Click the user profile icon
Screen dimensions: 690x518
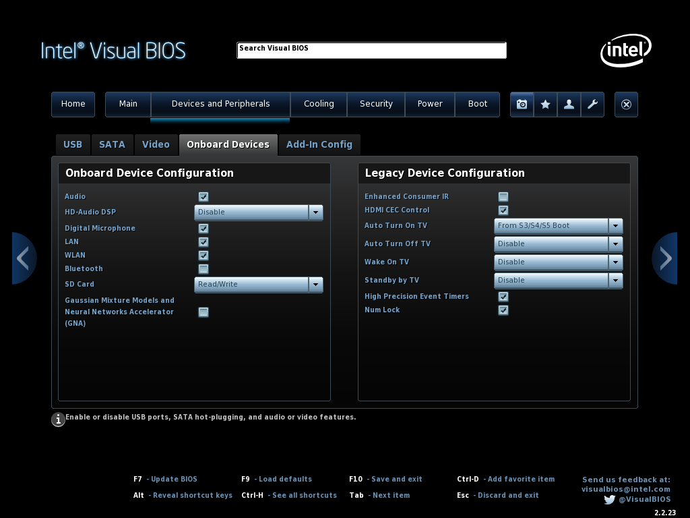pyautogui.click(x=569, y=105)
